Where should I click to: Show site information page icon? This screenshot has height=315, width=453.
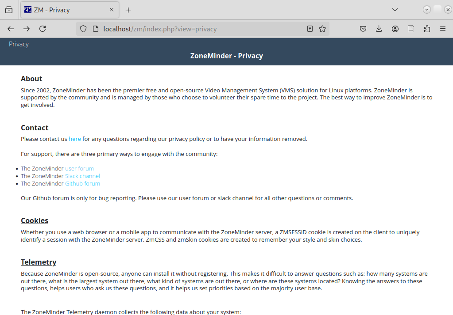click(x=96, y=29)
